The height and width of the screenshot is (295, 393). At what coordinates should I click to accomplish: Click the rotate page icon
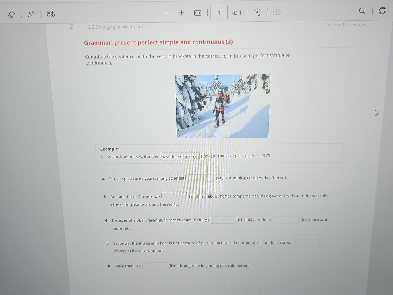point(257,12)
